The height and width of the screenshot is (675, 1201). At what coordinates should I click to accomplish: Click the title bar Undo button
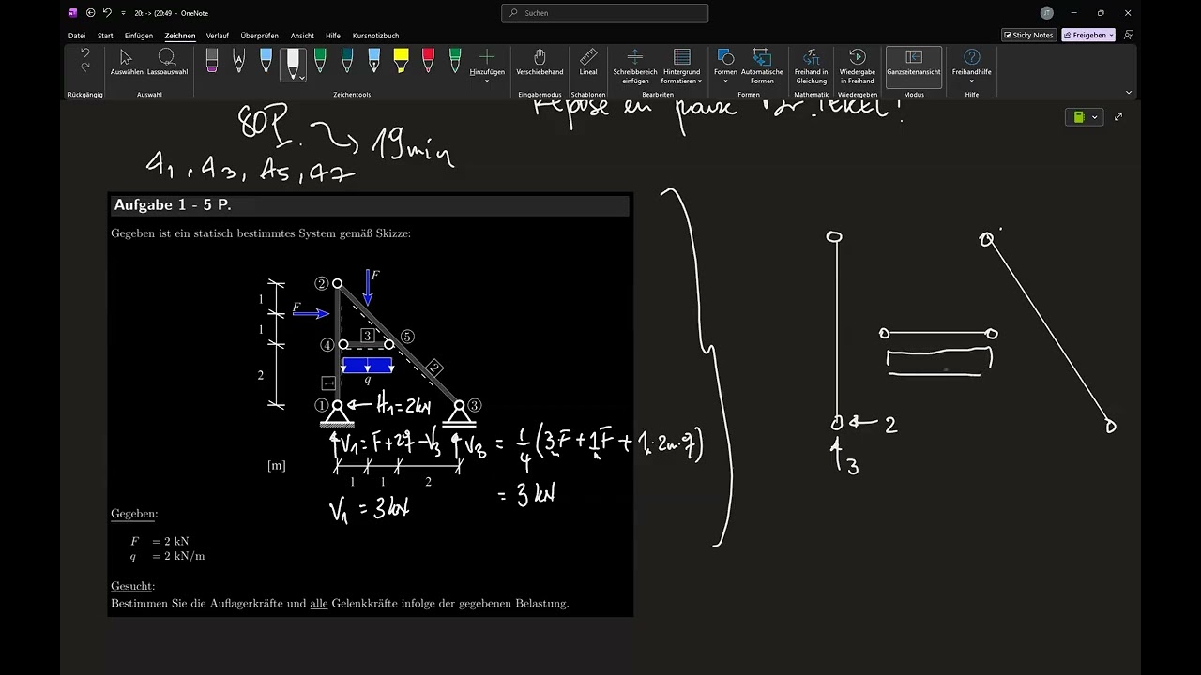tap(107, 13)
